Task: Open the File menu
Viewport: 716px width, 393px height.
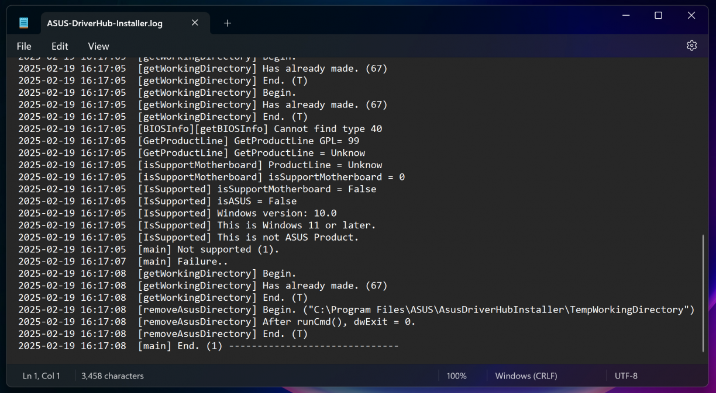Action: pyautogui.click(x=24, y=46)
